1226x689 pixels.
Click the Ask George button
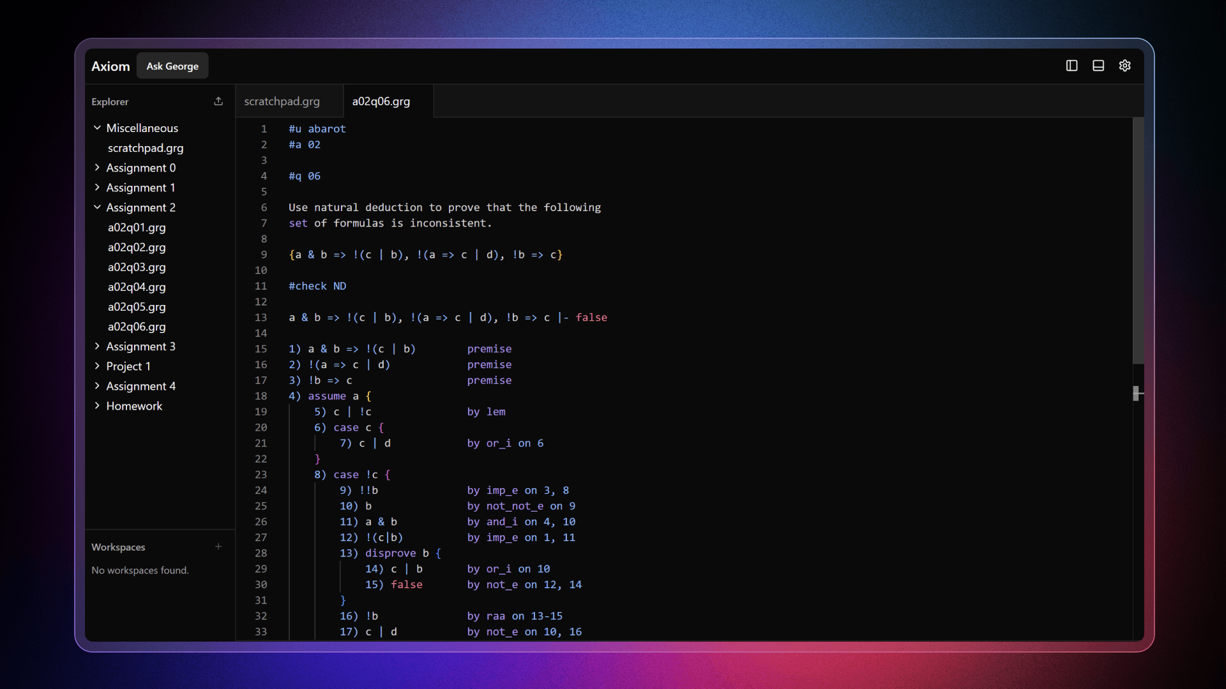pos(172,66)
